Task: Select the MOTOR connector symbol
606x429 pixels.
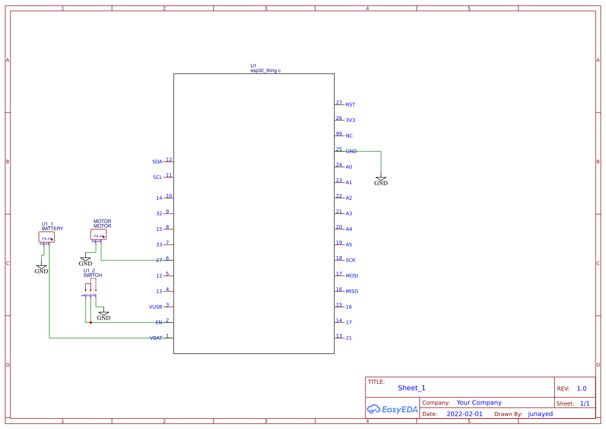Action: coord(98,235)
